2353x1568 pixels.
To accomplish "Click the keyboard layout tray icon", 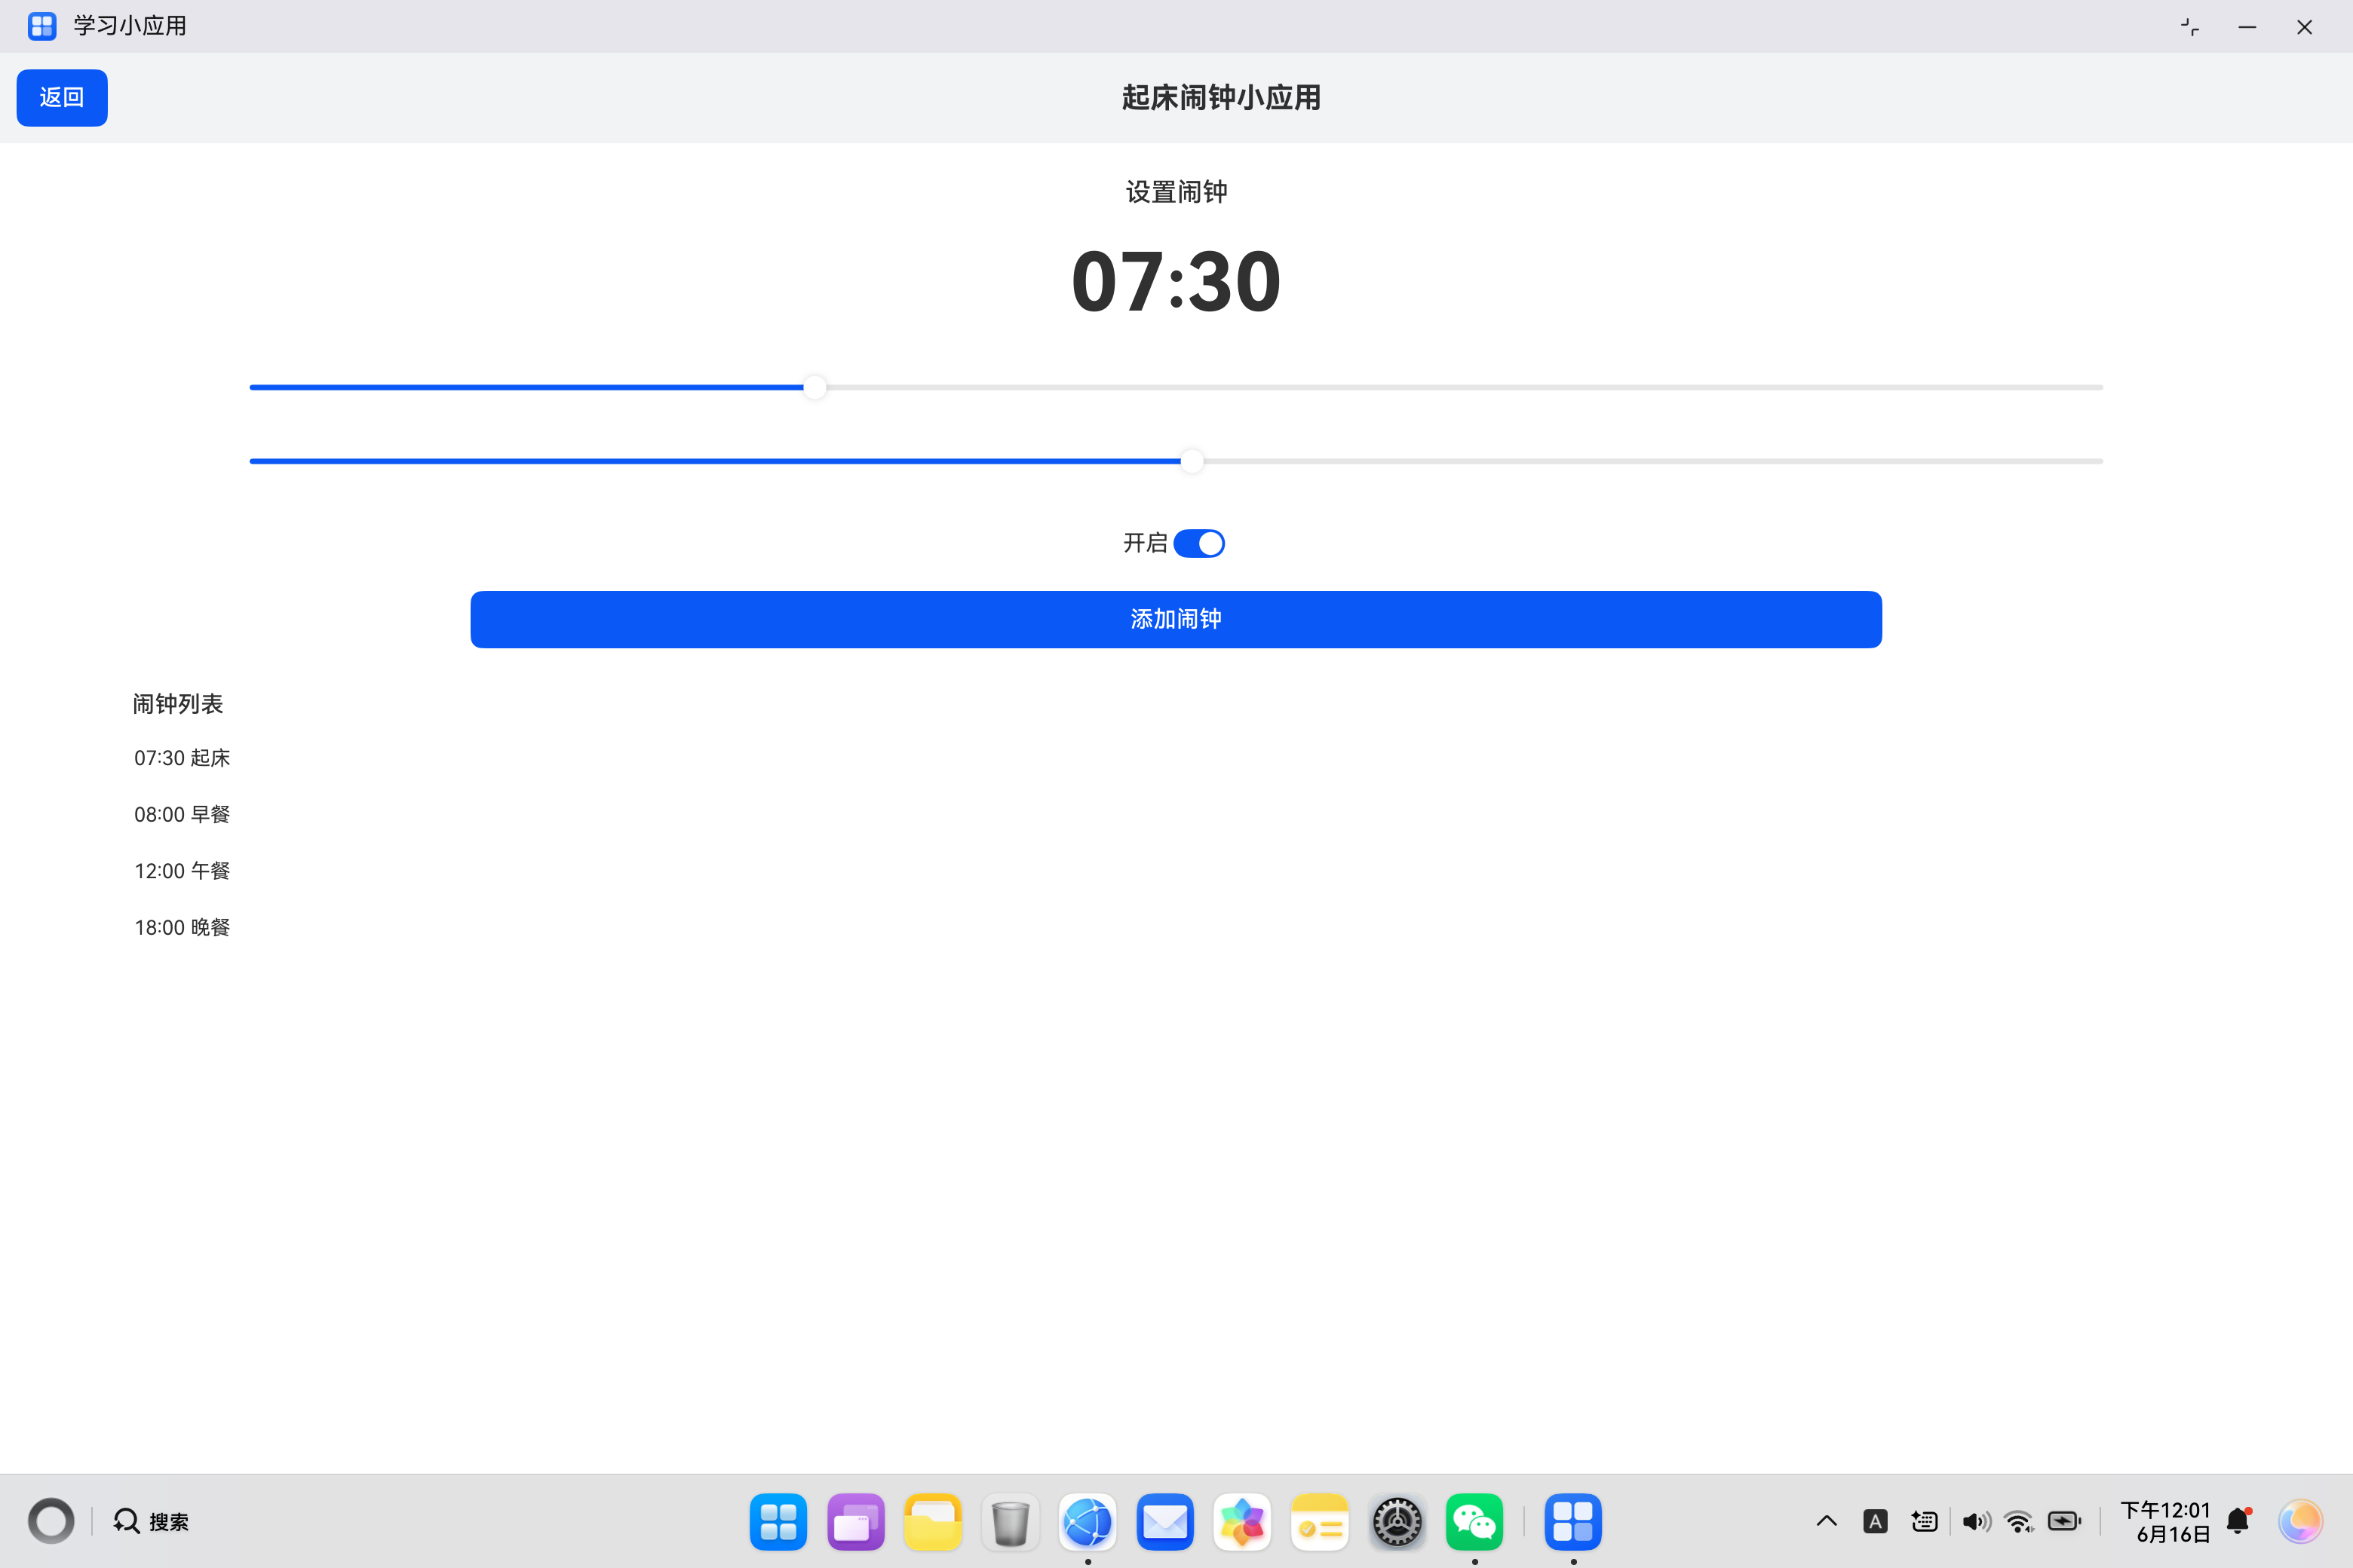I will (1924, 1521).
